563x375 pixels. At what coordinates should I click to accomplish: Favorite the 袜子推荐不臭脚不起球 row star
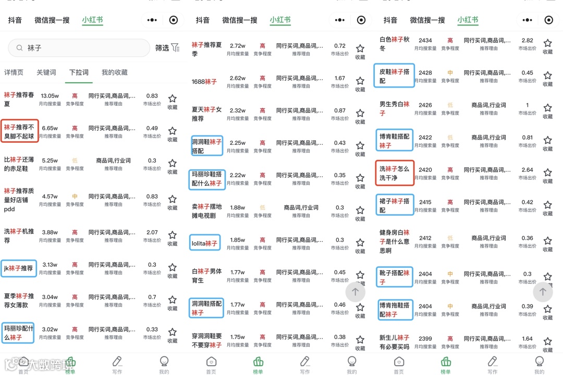(173, 131)
